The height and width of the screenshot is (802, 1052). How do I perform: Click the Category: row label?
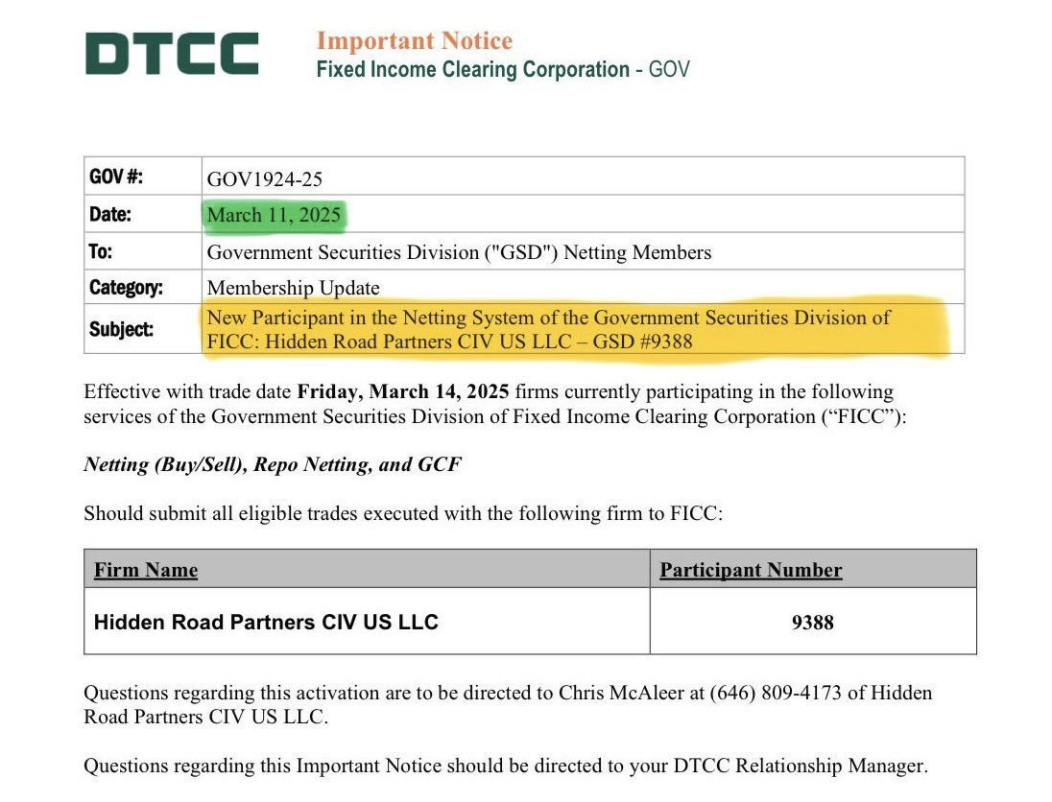pyautogui.click(x=126, y=288)
